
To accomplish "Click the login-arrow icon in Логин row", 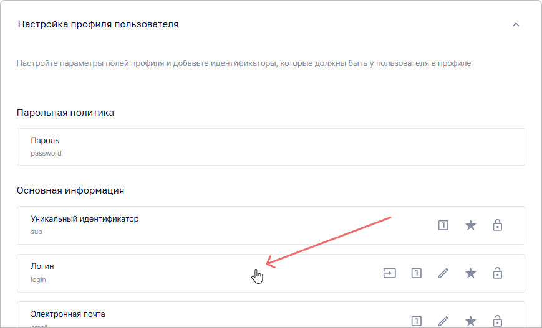I will click(x=390, y=273).
